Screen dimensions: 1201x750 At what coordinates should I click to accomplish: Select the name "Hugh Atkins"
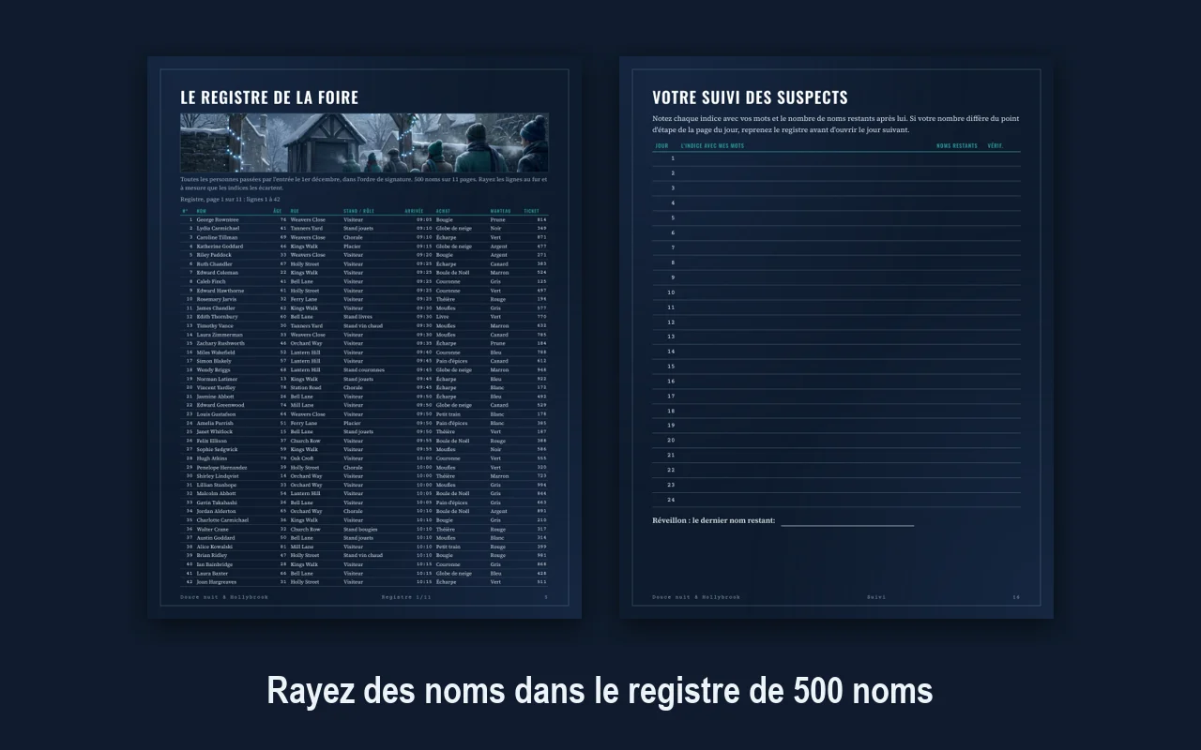(x=212, y=458)
